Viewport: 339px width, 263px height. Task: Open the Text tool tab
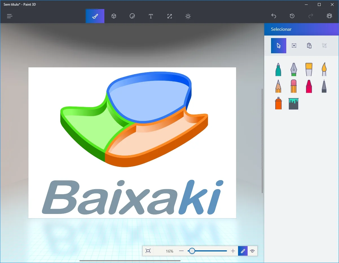(x=151, y=16)
